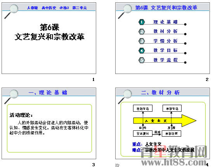This screenshot has width=213, height=167.
Task: Click the 第6课 title line on slide 1
Action: coord(49,27)
